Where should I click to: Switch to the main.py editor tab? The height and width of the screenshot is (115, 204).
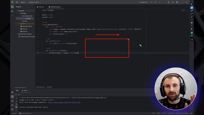click(40, 7)
